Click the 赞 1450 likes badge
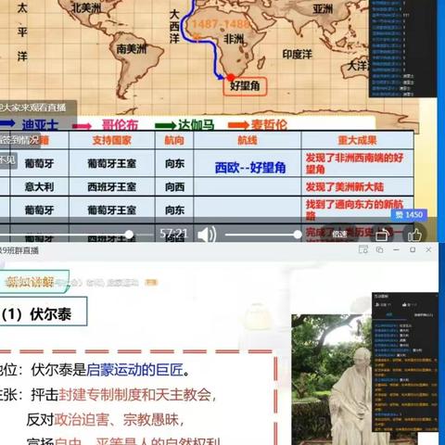 point(409,215)
